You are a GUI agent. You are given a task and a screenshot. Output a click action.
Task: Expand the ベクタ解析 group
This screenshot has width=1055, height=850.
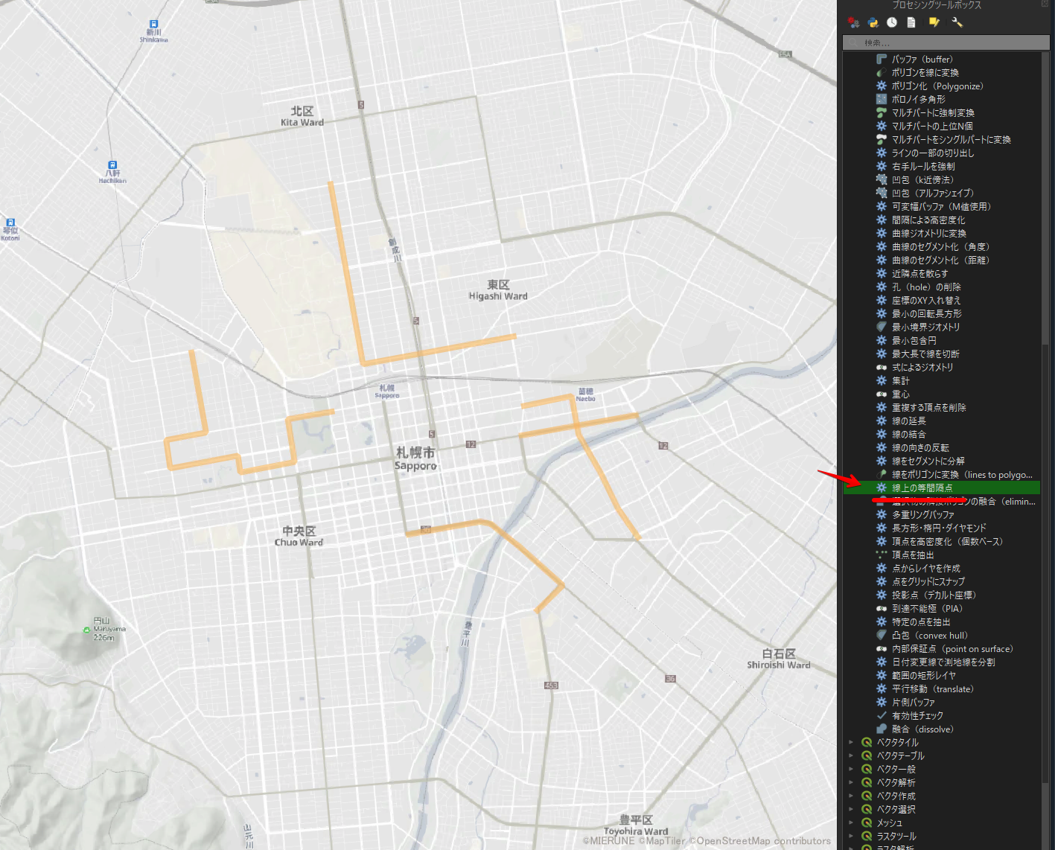pyautogui.click(x=851, y=782)
